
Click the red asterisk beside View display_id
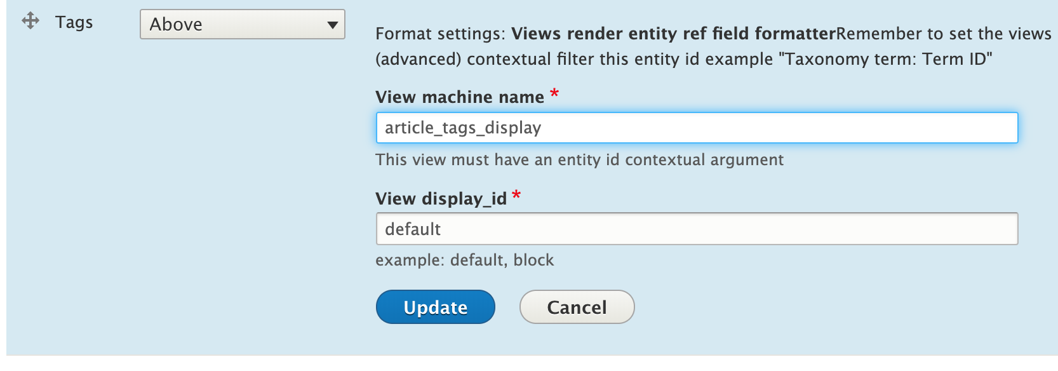[516, 196]
